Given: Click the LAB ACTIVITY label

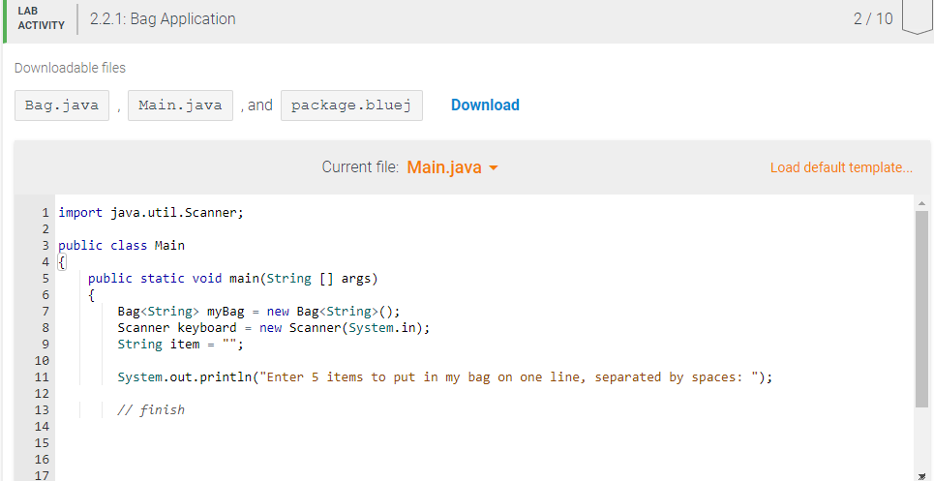Looking at the screenshot, I should 41,18.
